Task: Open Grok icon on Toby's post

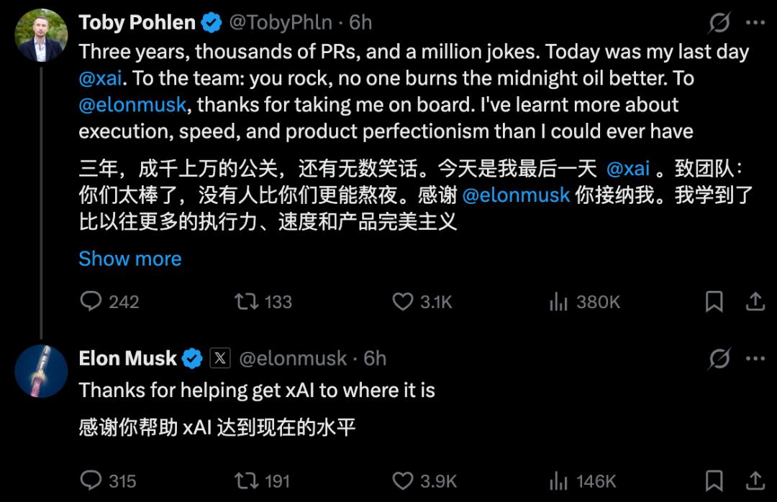Action: pyautogui.click(x=719, y=24)
